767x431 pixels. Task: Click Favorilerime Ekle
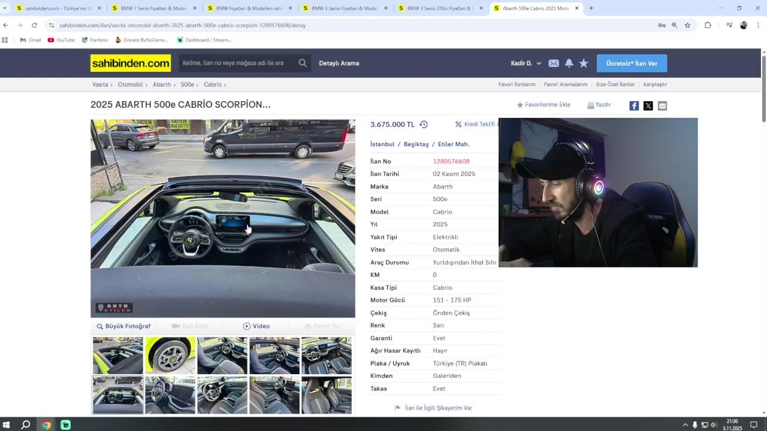(x=543, y=105)
